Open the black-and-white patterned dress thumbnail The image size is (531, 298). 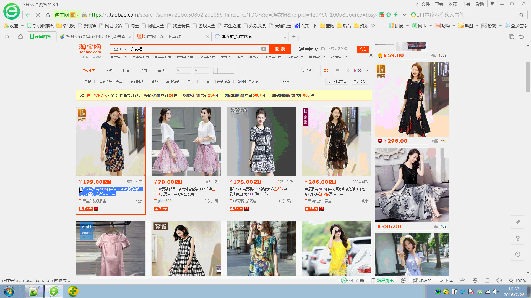click(261, 141)
